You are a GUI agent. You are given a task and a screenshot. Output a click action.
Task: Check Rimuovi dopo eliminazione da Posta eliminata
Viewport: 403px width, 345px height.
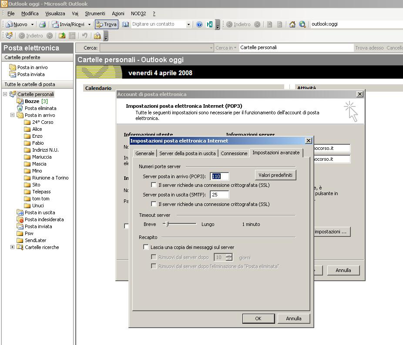tap(154, 266)
